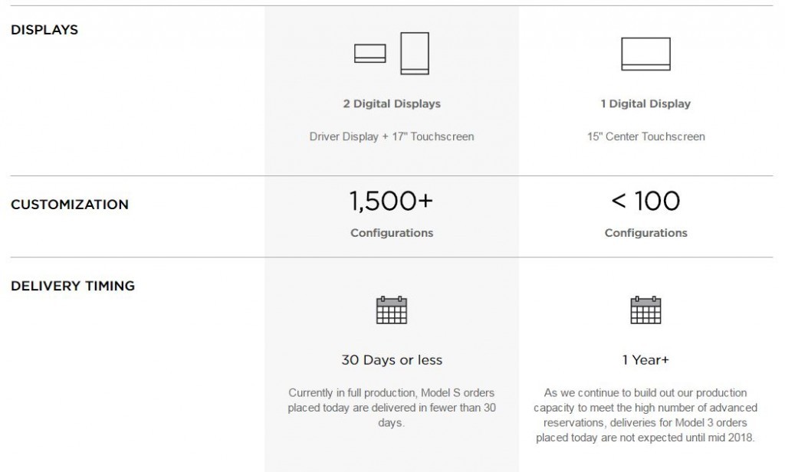Viewport: 785px width, 472px height.
Task: Click the Model S delivery calendar icon
Action: (392, 310)
